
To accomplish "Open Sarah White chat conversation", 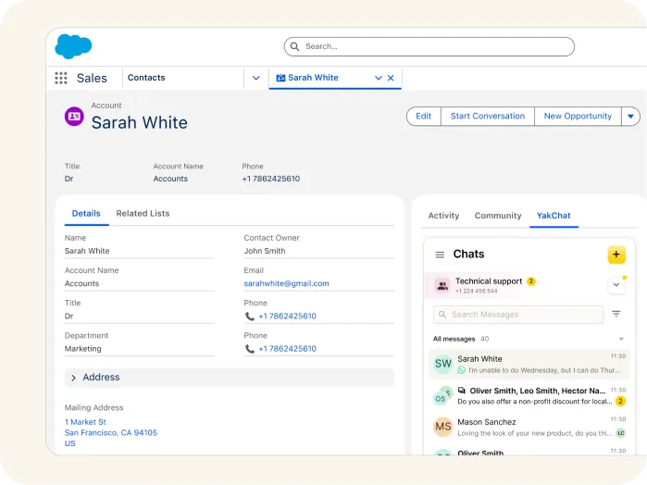I will coord(529,364).
